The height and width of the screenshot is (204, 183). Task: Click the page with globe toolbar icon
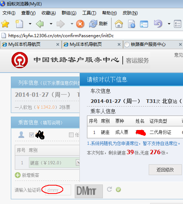click(x=131, y=24)
